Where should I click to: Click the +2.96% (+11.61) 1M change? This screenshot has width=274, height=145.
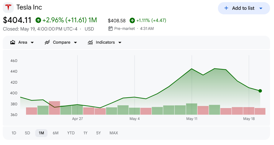(x=70, y=20)
